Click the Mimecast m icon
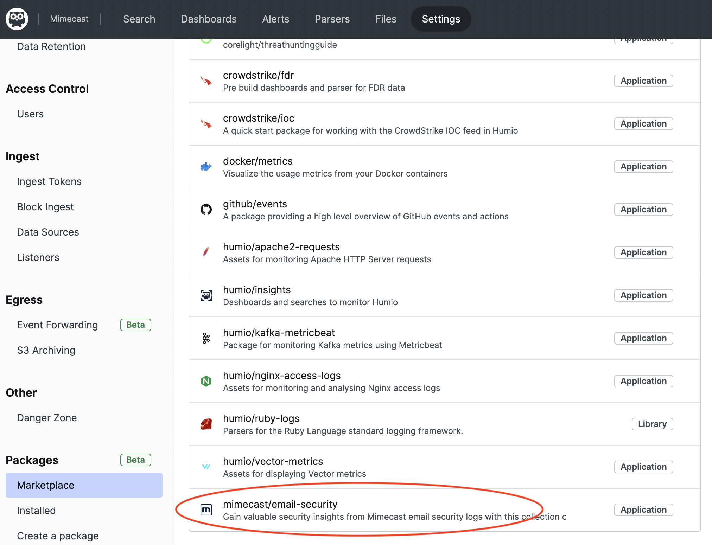Image resolution: width=712 pixels, height=545 pixels. pos(206,510)
